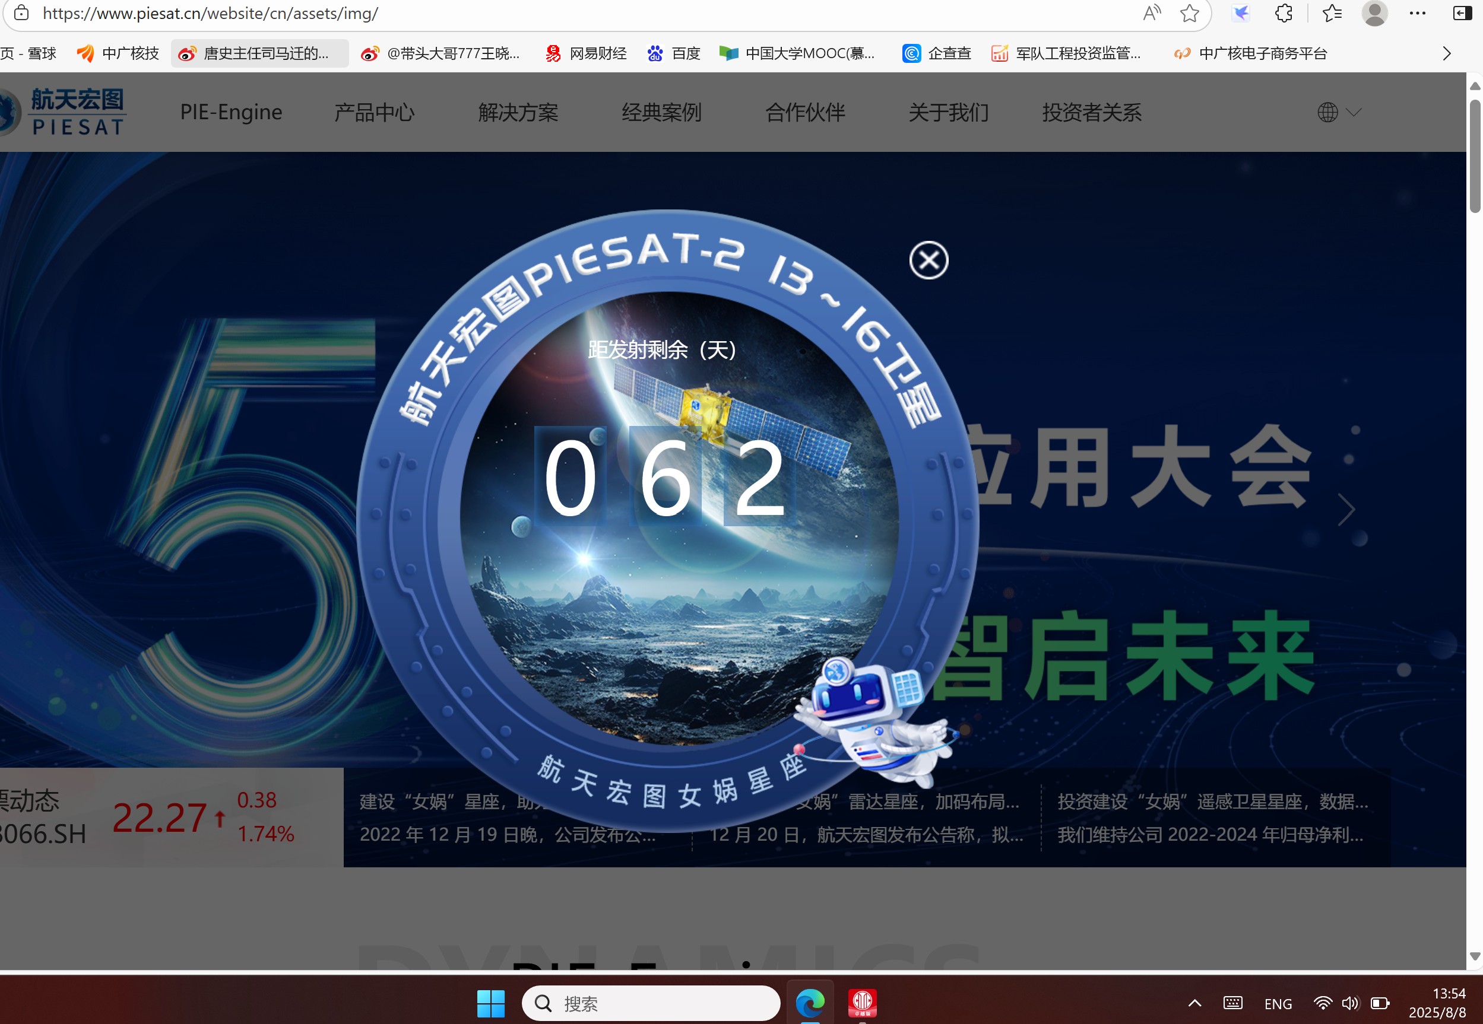Image resolution: width=1483 pixels, height=1024 pixels.
Task: Click the site lock icon in address bar
Action: (21, 13)
